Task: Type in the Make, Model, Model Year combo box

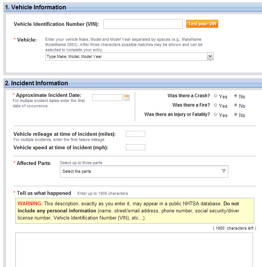Action: (126, 56)
